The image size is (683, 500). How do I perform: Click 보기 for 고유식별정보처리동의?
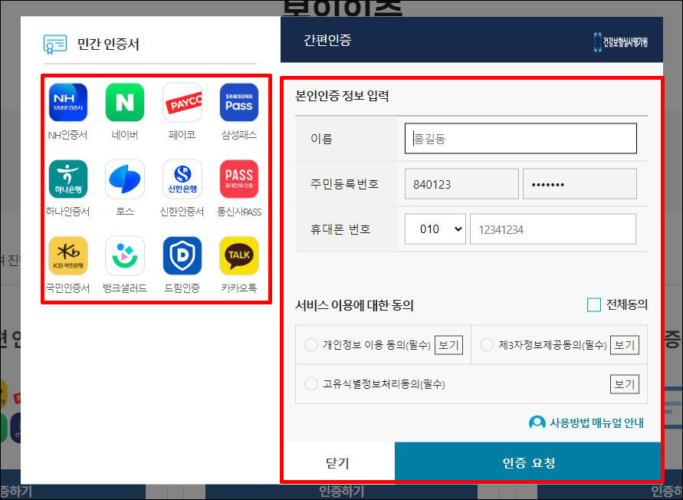tap(625, 384)
